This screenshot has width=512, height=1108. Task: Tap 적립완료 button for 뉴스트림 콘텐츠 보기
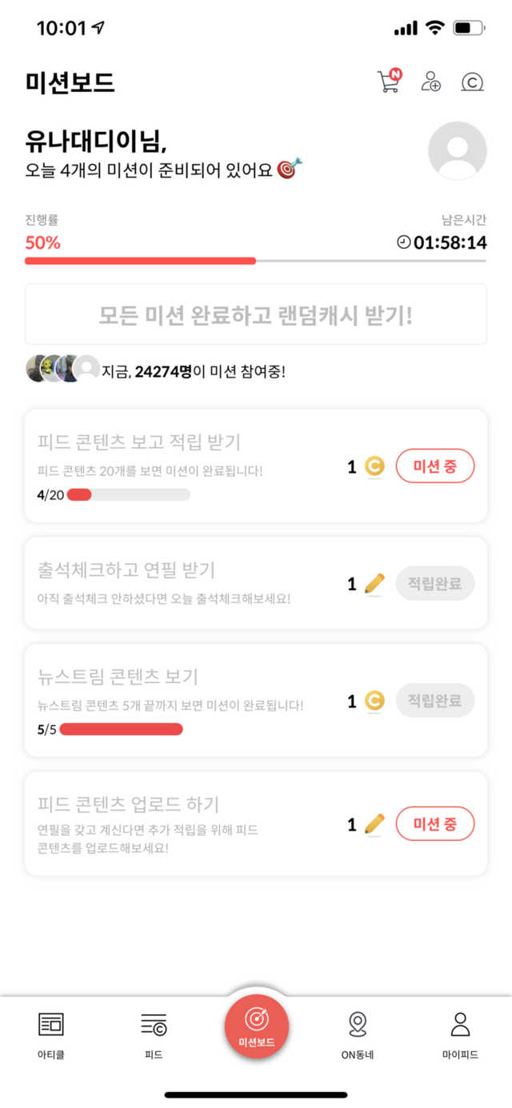(435, 701)
